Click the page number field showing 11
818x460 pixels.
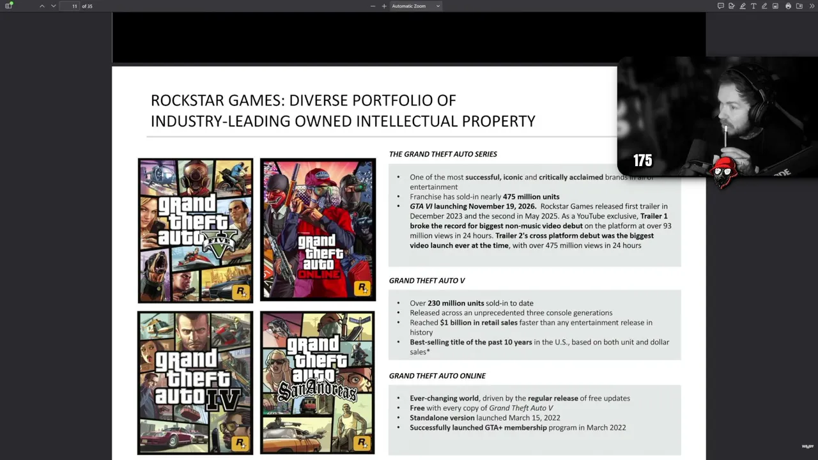(x=70, y=6)
